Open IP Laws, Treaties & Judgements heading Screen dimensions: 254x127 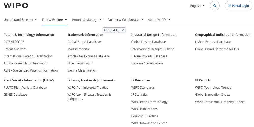tap(91, 80)
